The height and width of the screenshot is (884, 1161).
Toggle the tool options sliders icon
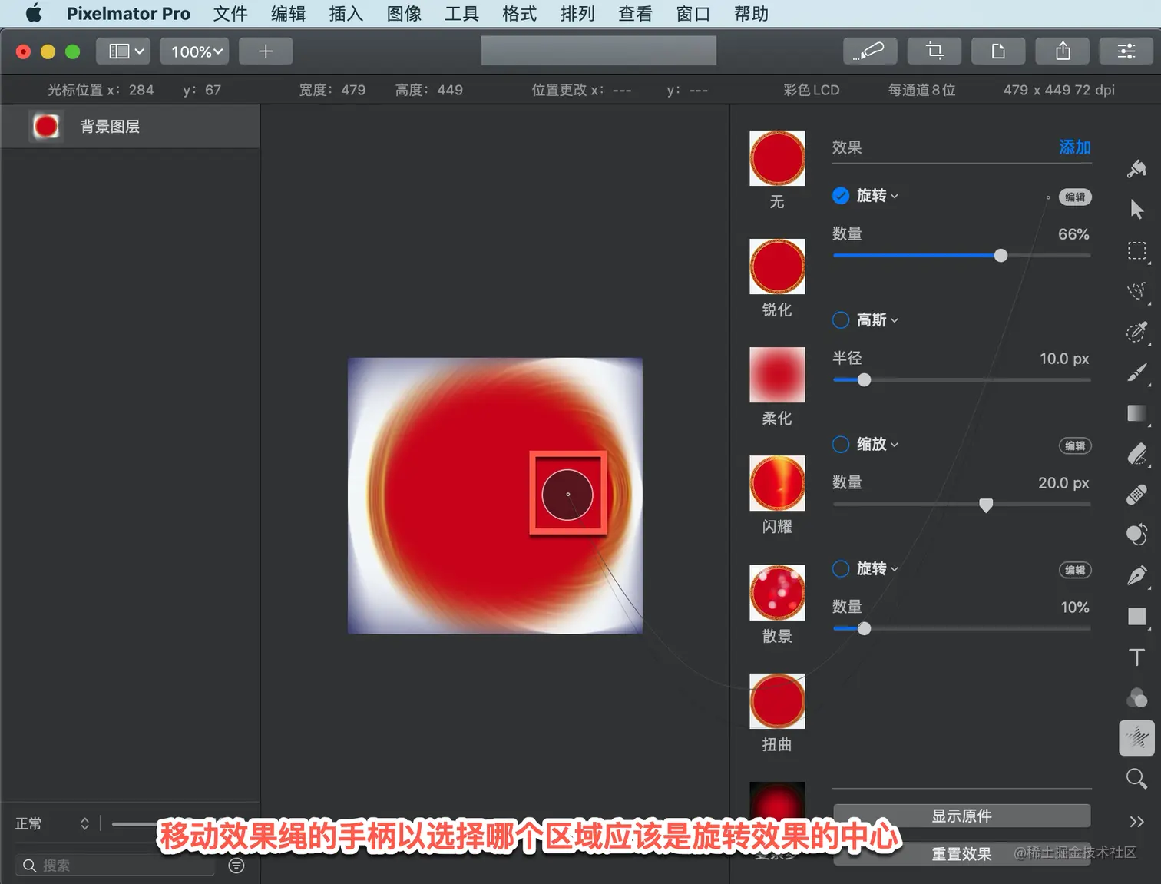pyautogui.click(x=1126, y=51)
